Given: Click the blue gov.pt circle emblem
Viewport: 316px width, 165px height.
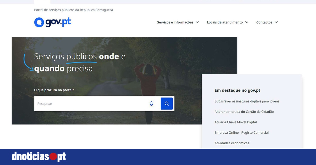Looking at the screenshot, I should coord(38,22).
